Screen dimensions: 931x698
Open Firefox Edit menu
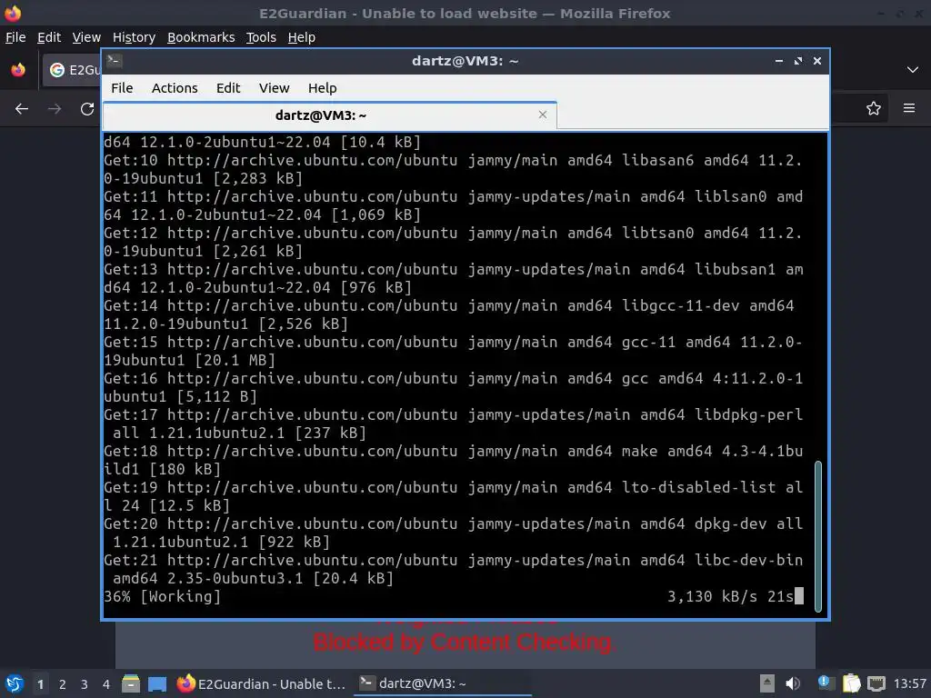49,37
